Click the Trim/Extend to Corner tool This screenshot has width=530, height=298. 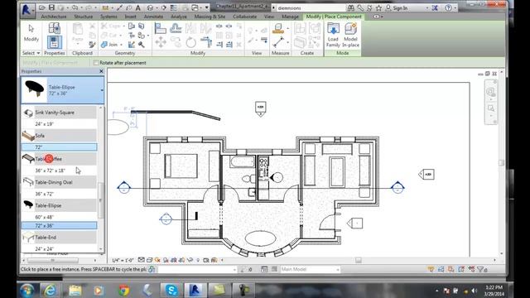coord(206,42)
